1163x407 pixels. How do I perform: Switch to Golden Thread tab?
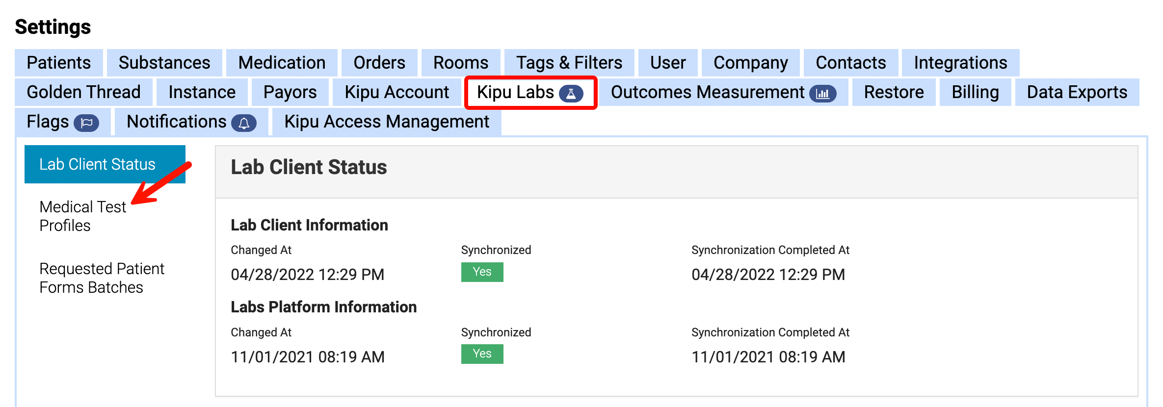point(83,92)
